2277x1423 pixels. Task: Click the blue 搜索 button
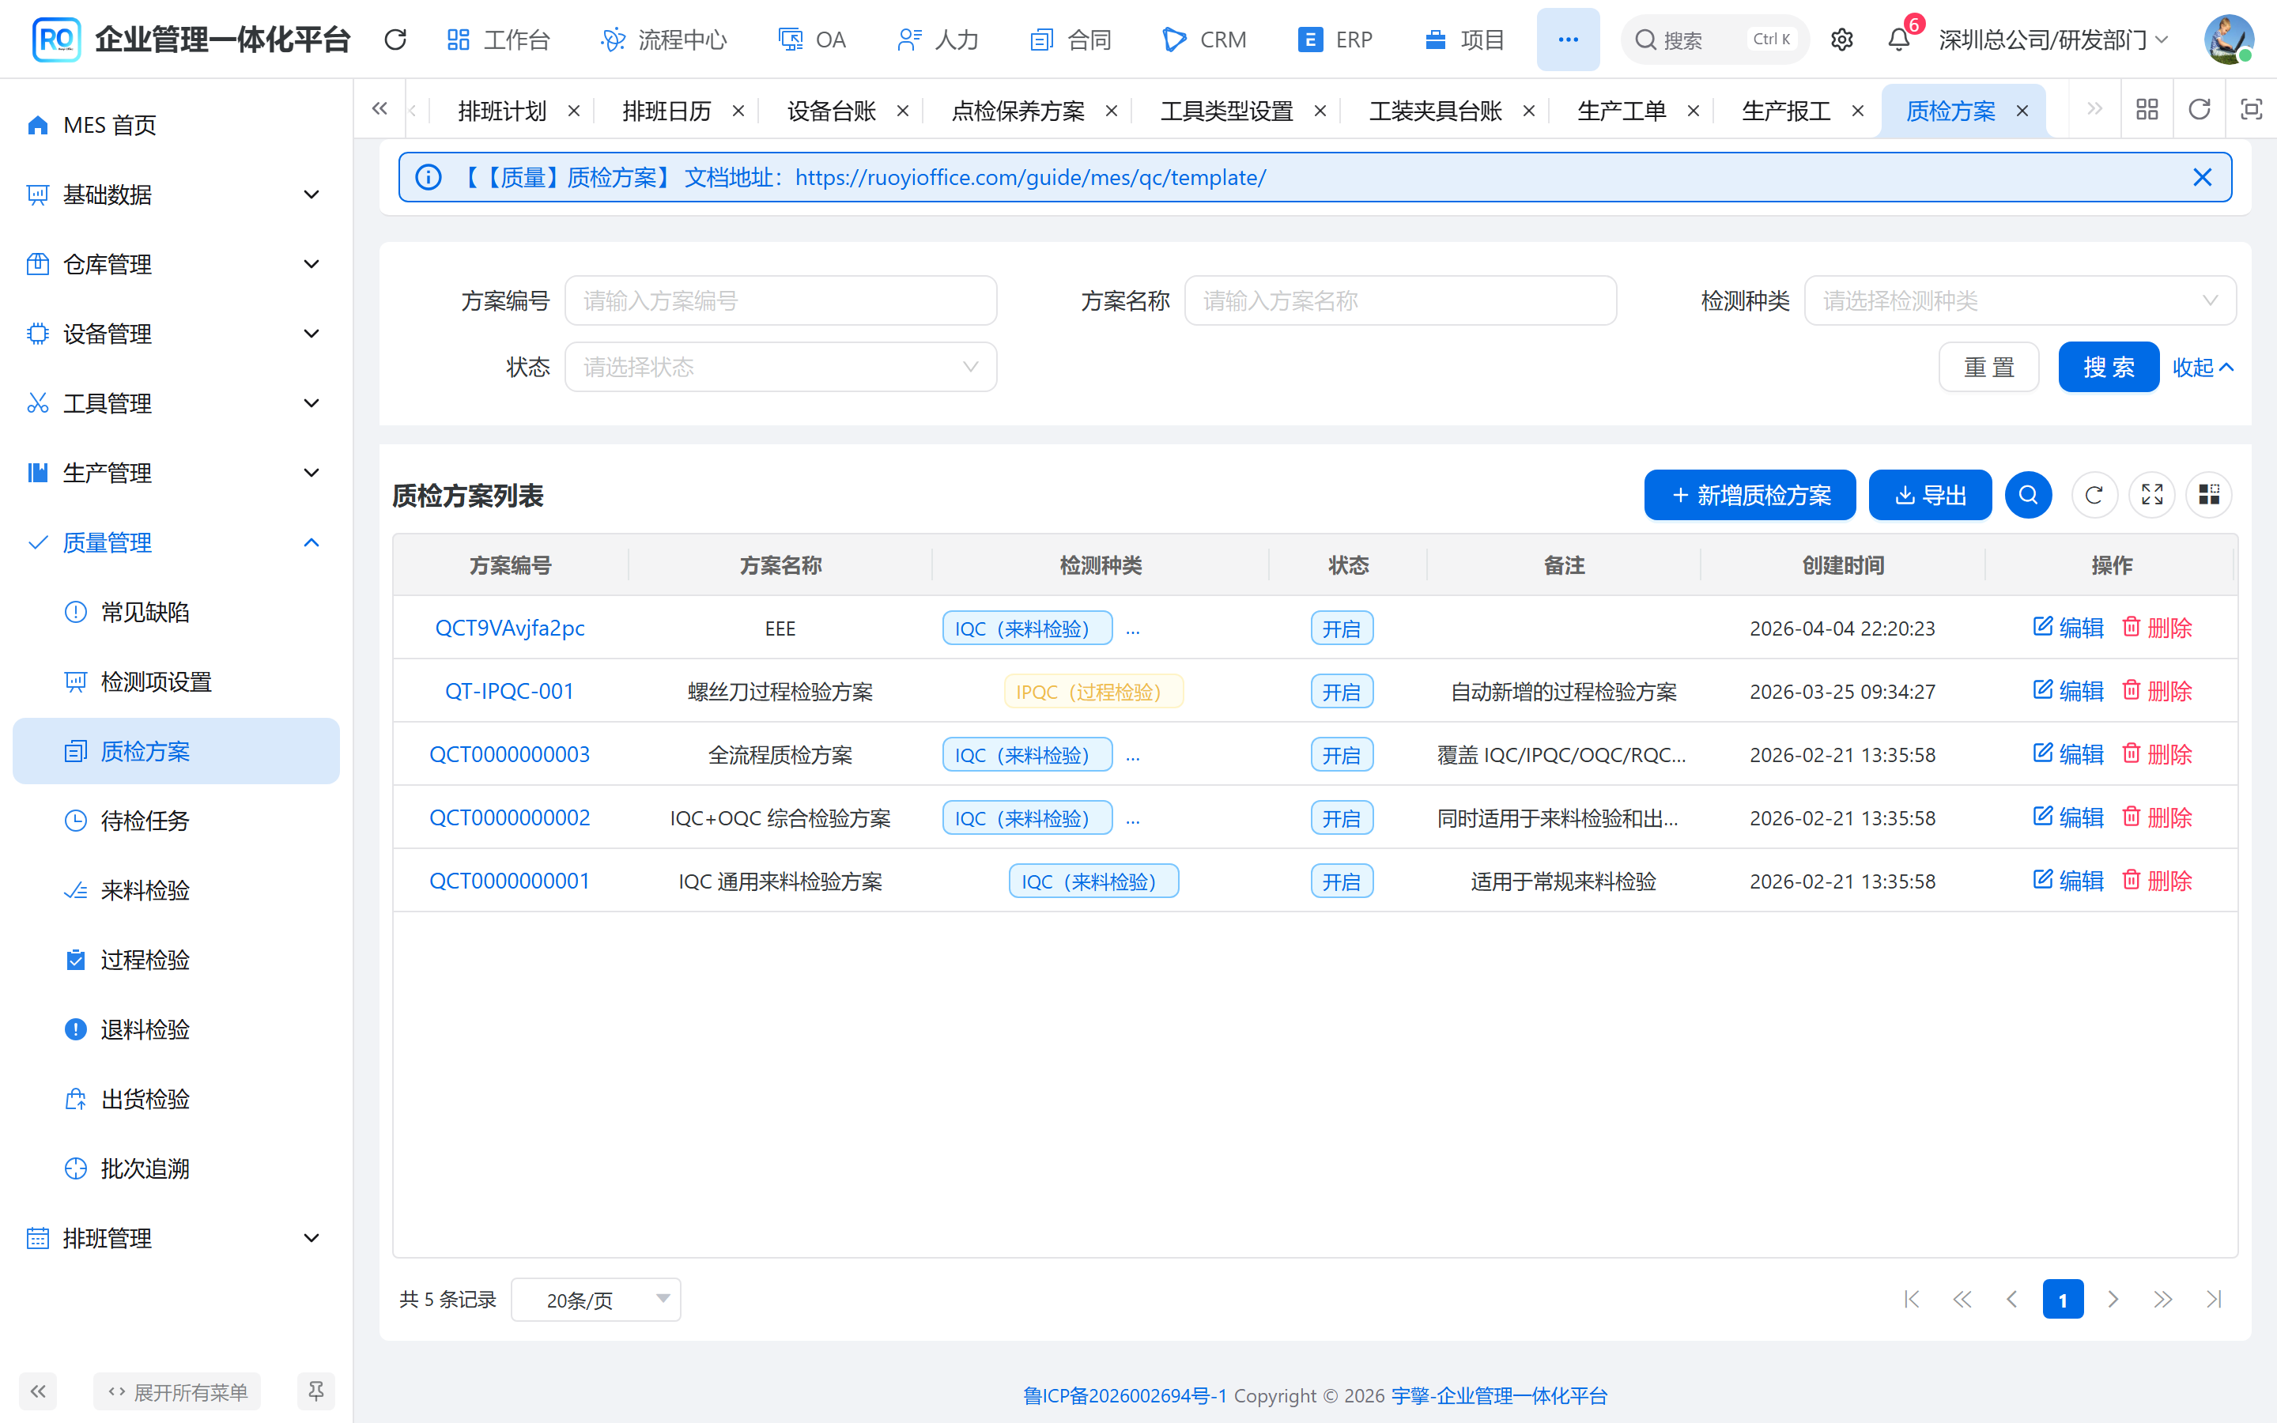tap(2108, 367)
